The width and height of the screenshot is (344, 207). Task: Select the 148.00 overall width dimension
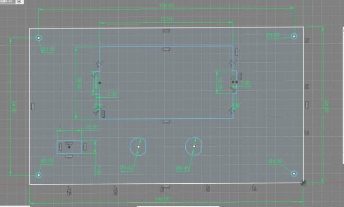(x=162, y=199)
